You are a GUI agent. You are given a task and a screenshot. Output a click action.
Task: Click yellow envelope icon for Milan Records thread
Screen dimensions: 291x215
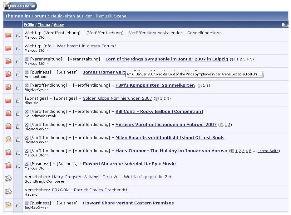(x=8, y=140)
